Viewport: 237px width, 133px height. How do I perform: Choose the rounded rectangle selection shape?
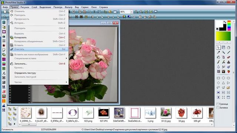coord(228,78)
